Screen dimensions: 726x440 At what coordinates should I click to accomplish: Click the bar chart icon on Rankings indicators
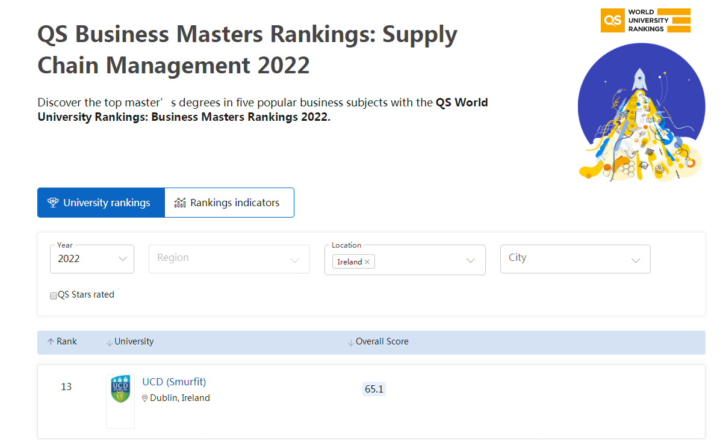point(180,203)
